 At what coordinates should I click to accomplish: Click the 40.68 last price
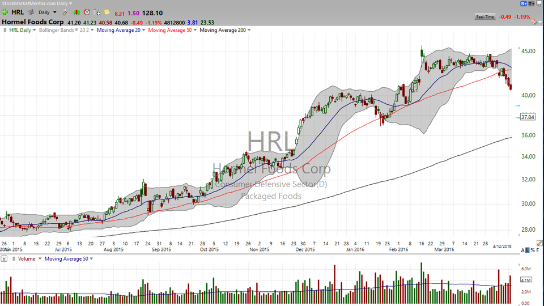(121, 23)
